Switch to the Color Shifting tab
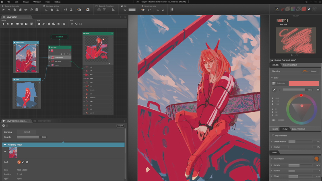The height and width of the screenshot is (181, 322). (291, 64)
